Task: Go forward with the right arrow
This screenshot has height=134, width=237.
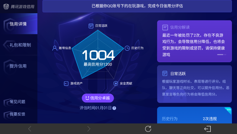Action: click(89, 129)
